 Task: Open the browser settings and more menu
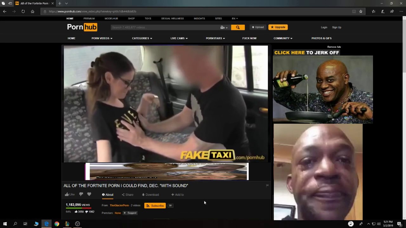tap(401, 11)
